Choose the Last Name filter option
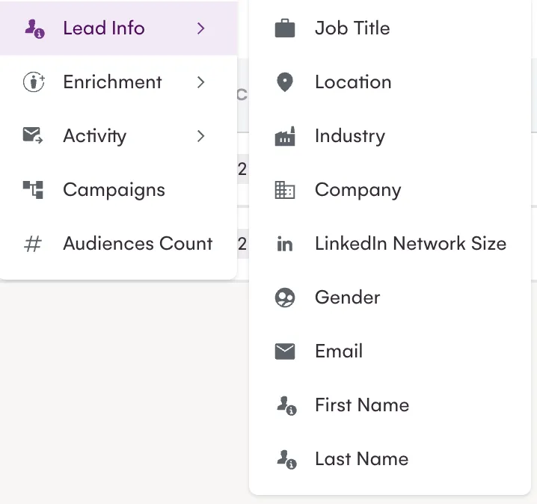This screenshot has width=537, height=504. coord(361,459)
